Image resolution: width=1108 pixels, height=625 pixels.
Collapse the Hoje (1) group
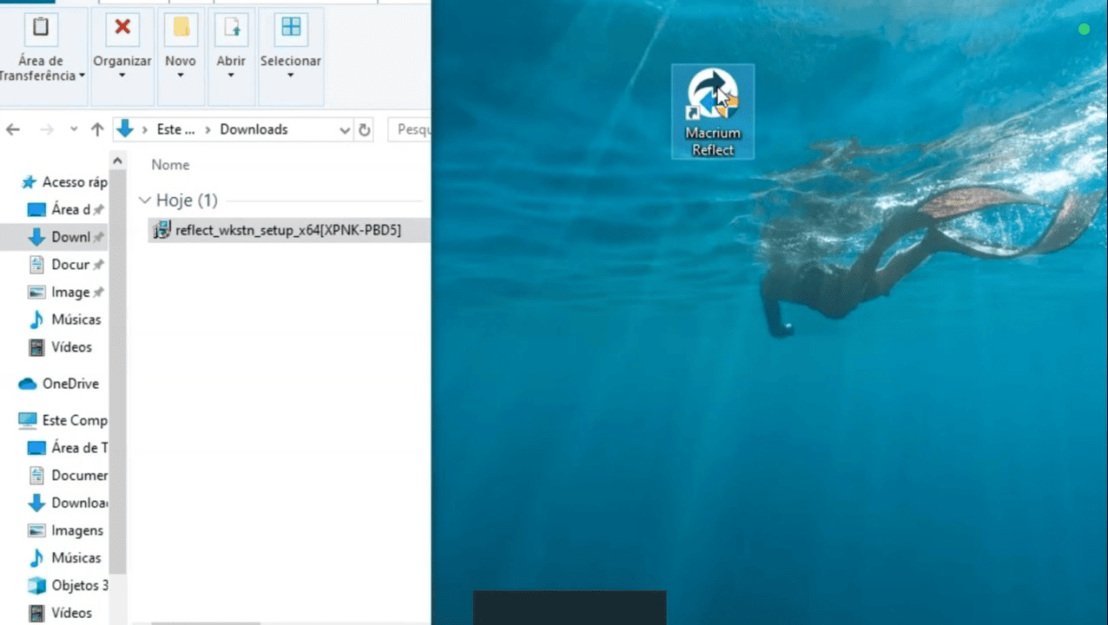pos(145,201)
